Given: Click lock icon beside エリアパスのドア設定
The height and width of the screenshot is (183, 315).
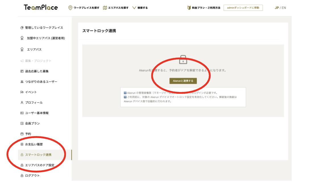Looking at the screenshot, I should (x=22, y=165).
